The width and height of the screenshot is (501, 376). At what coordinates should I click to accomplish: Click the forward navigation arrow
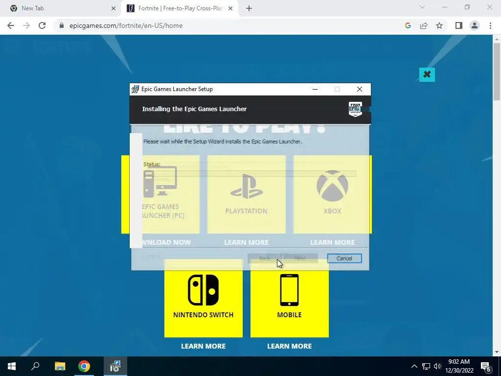coord(26,25)
